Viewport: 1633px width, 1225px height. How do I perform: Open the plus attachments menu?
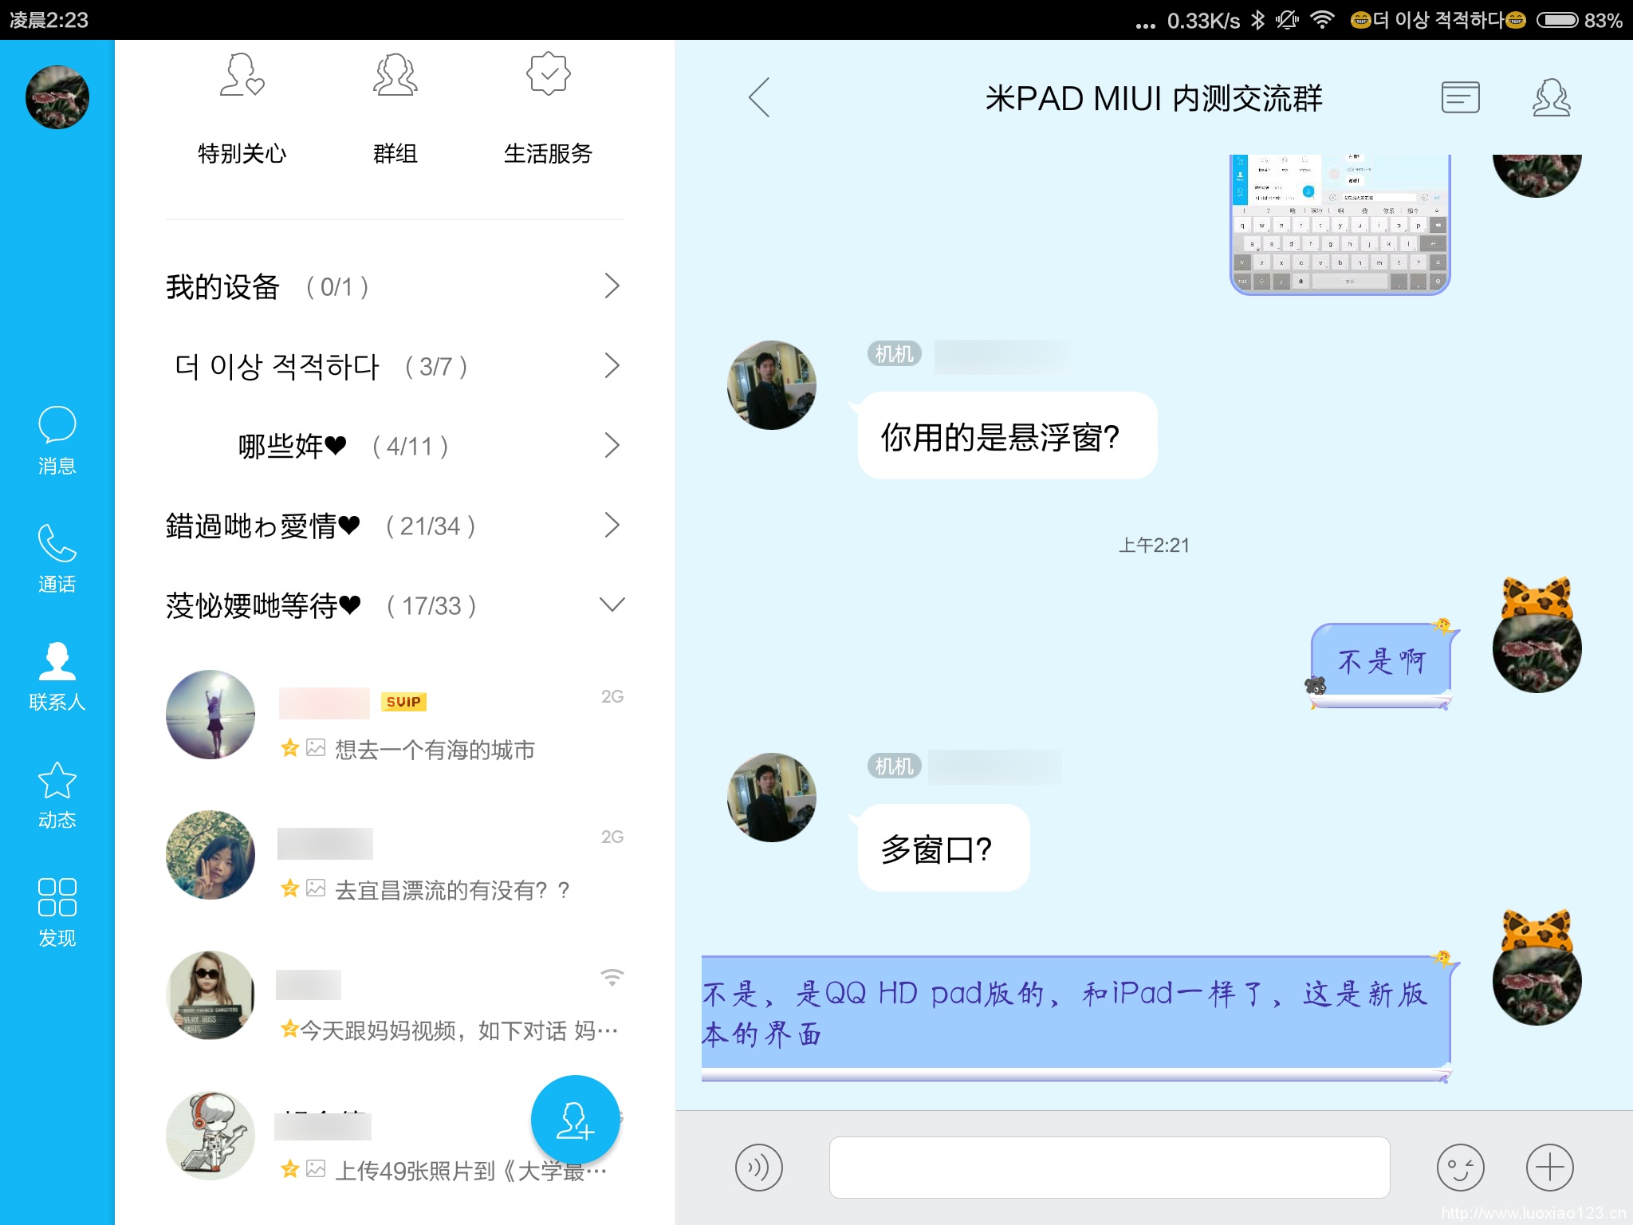point(1549,1168)
